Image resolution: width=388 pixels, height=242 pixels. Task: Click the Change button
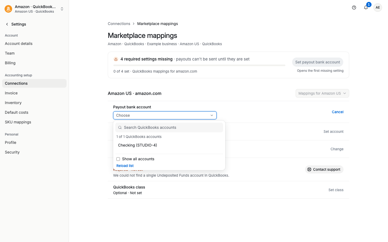point(337,149)
